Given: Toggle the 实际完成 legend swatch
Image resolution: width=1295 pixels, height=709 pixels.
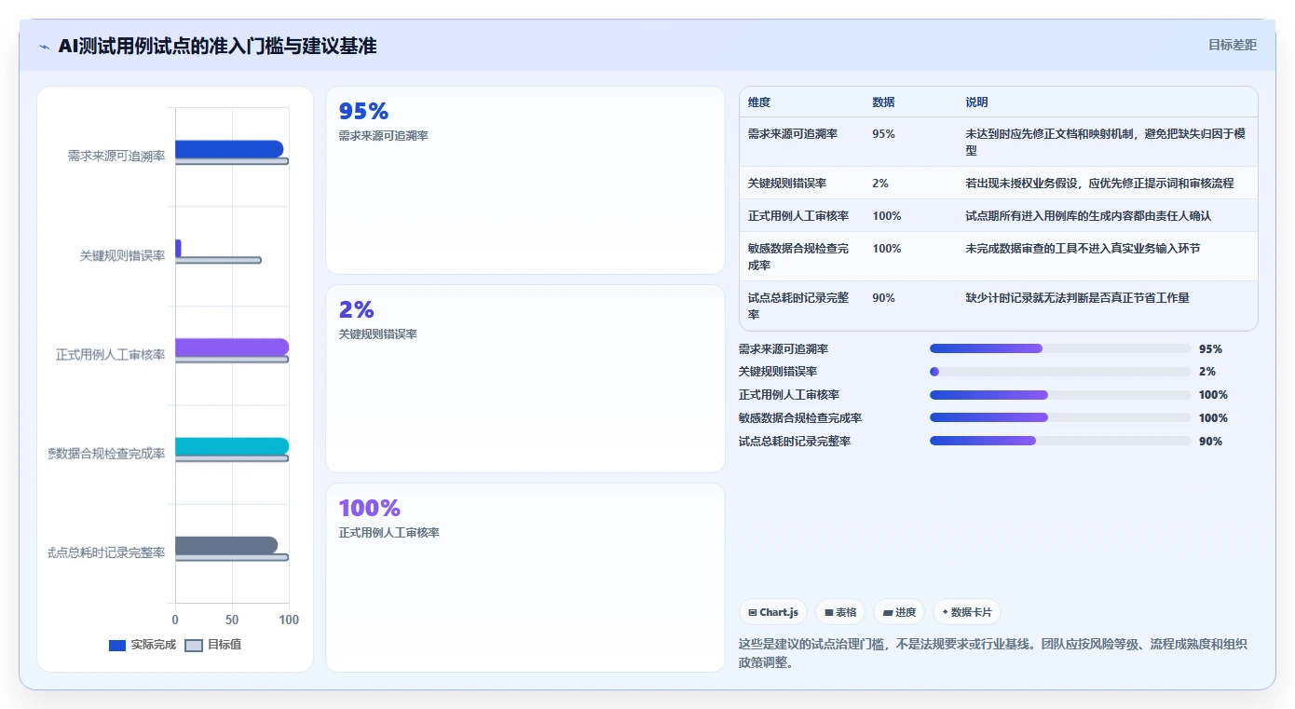Looking at the screenshot, I should coord(117,645).
